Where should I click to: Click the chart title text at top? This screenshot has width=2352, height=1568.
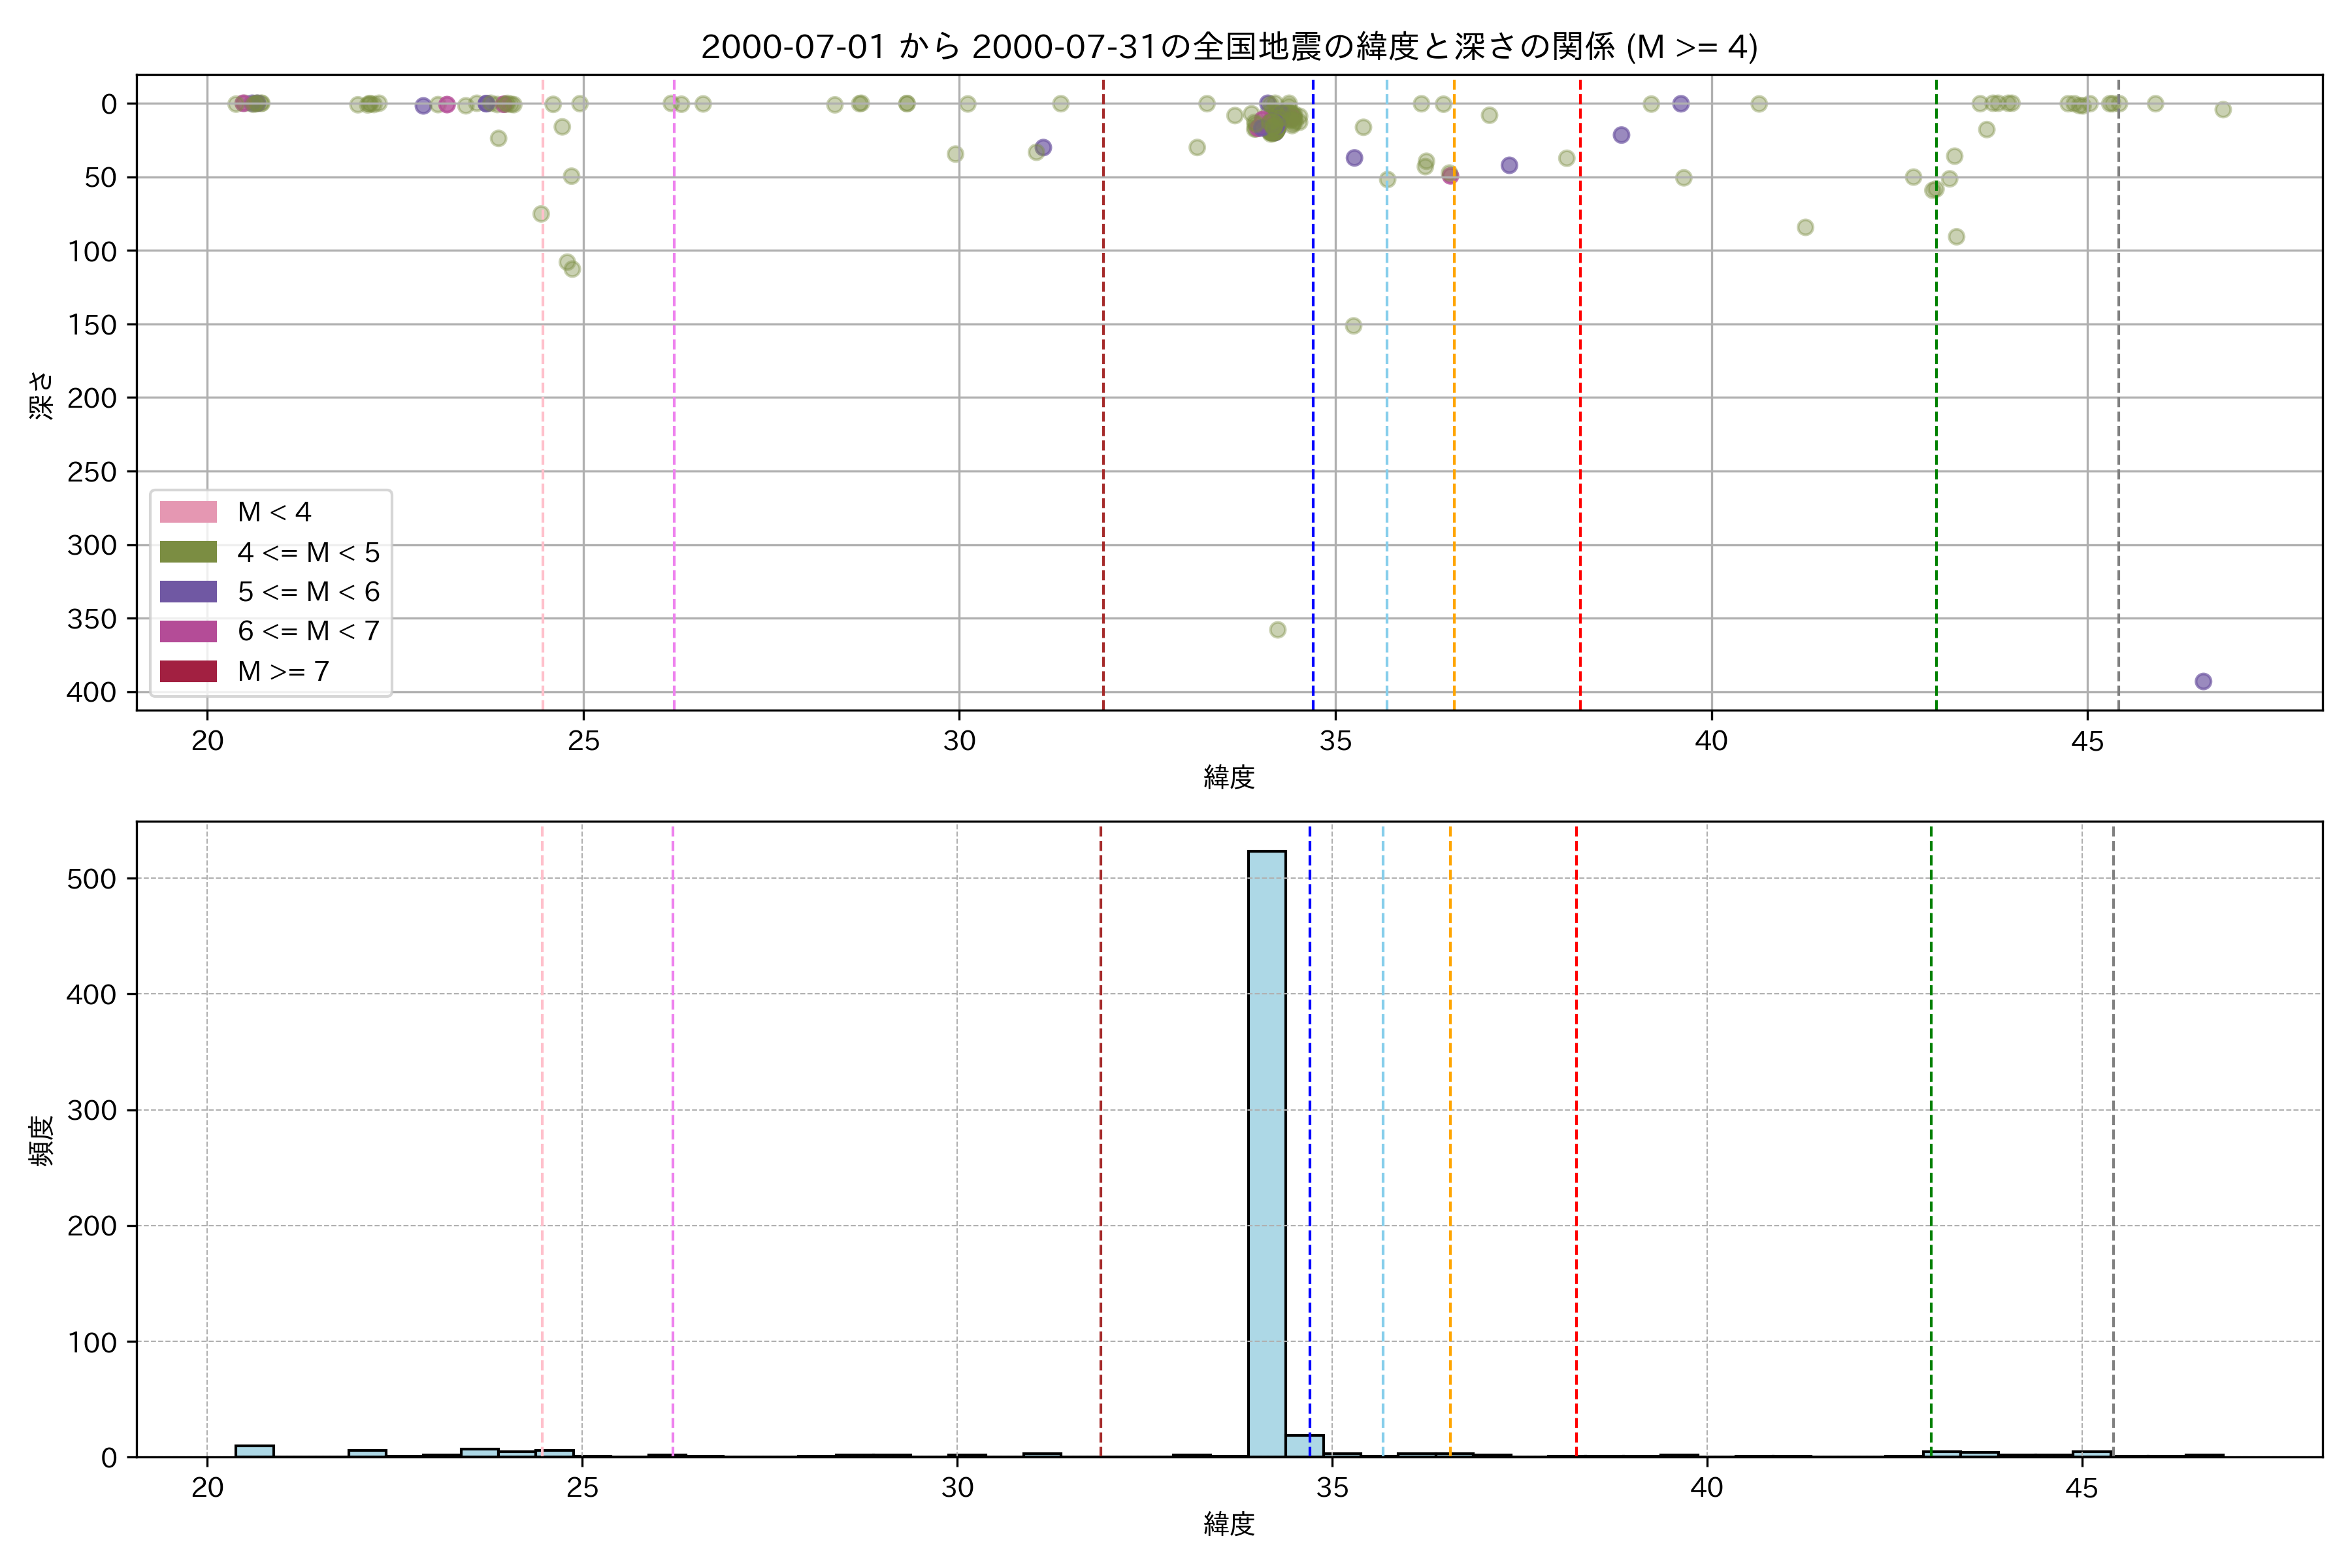[1229, 47]
